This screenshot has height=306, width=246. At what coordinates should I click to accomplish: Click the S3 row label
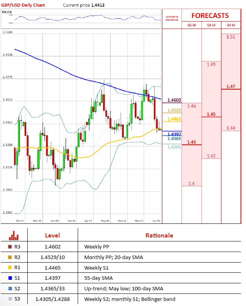pos(17,299)
